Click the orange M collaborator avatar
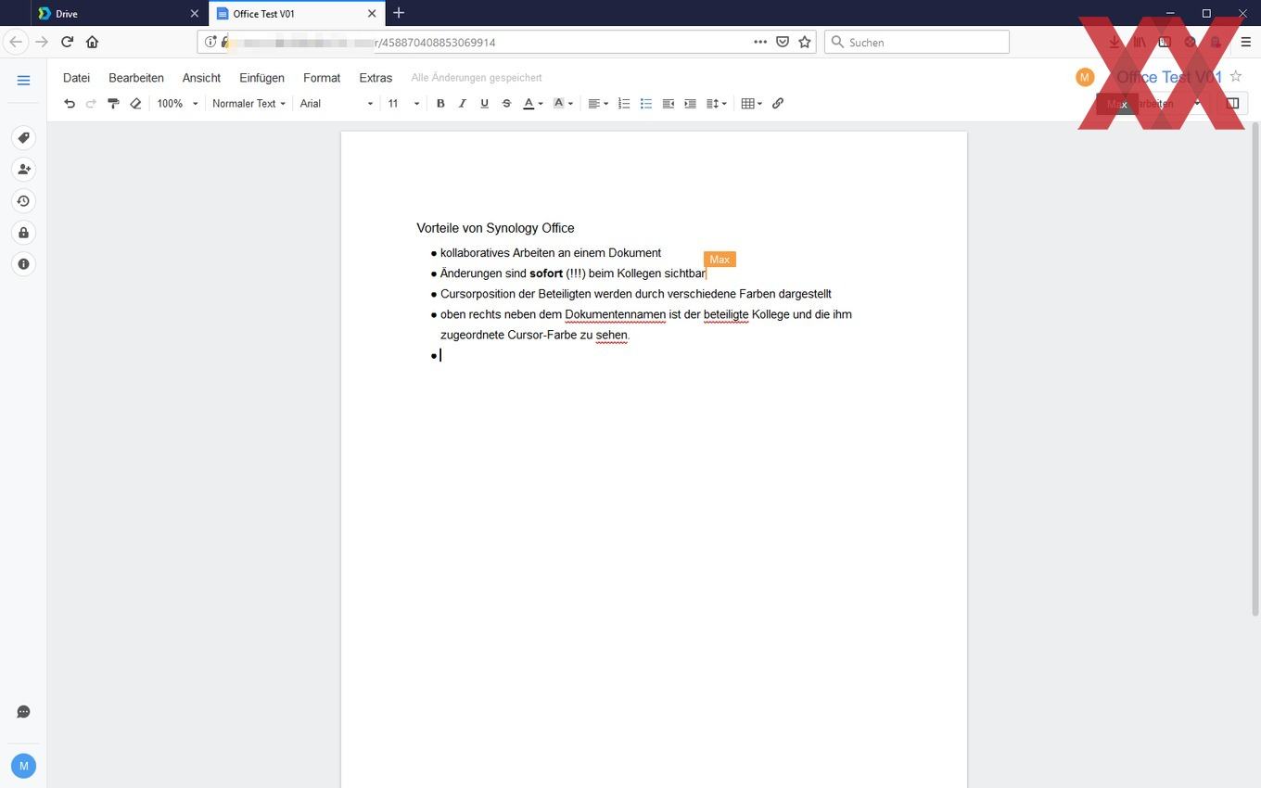1261x788 pixels. (x=1085, y=77)
